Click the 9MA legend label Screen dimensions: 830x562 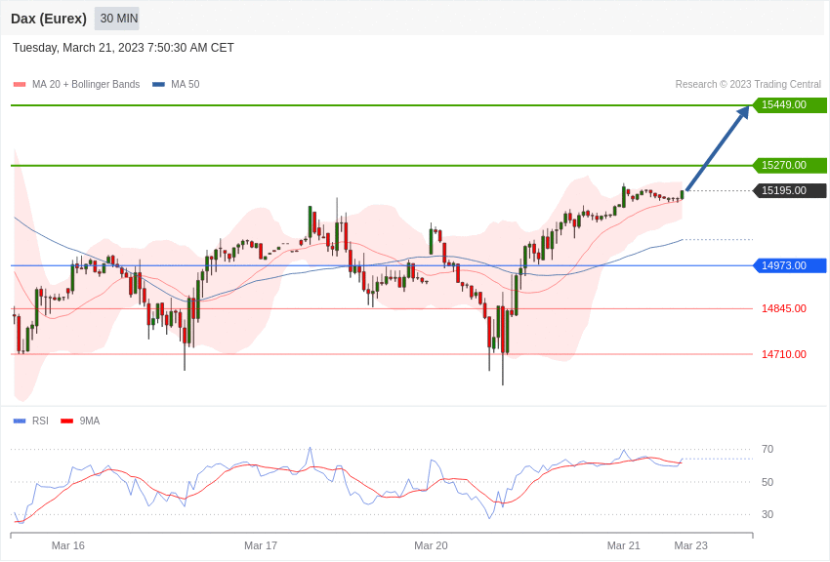90,421
